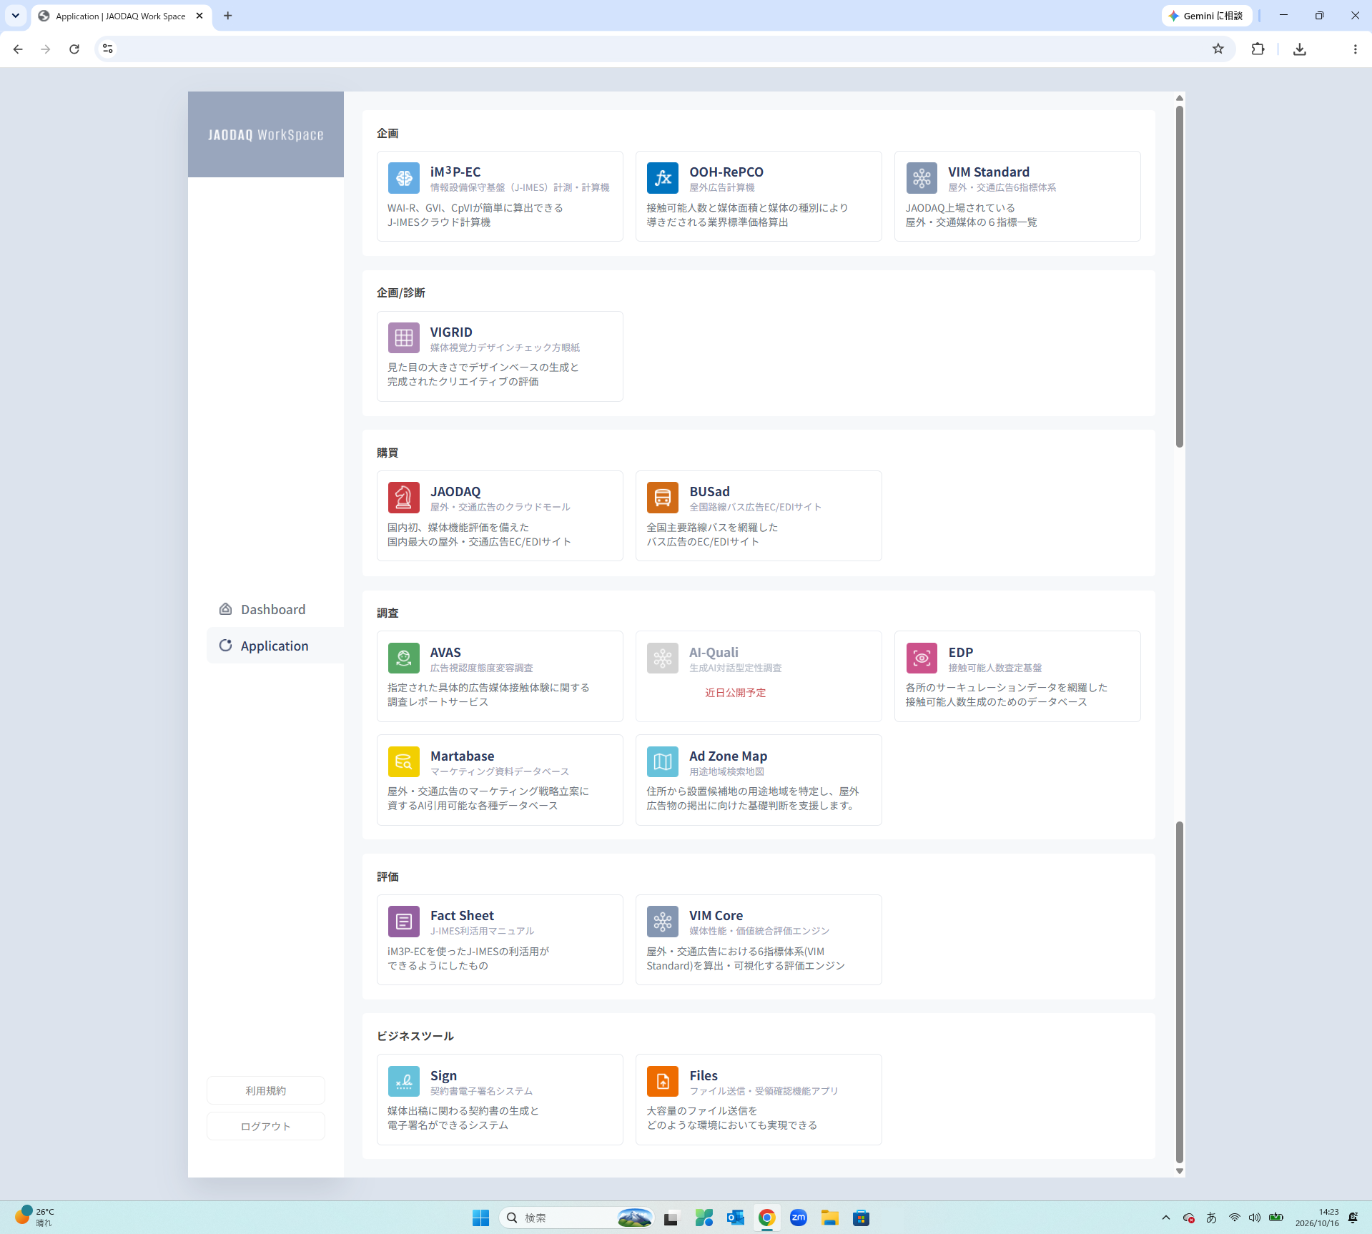Show hidden system tray icons chevron

tap(1166, 1218)
